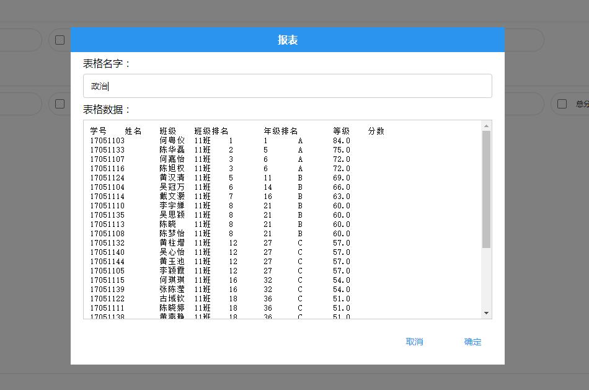Click the 报表 dialog title bar
589x390 pixels.
287,40
